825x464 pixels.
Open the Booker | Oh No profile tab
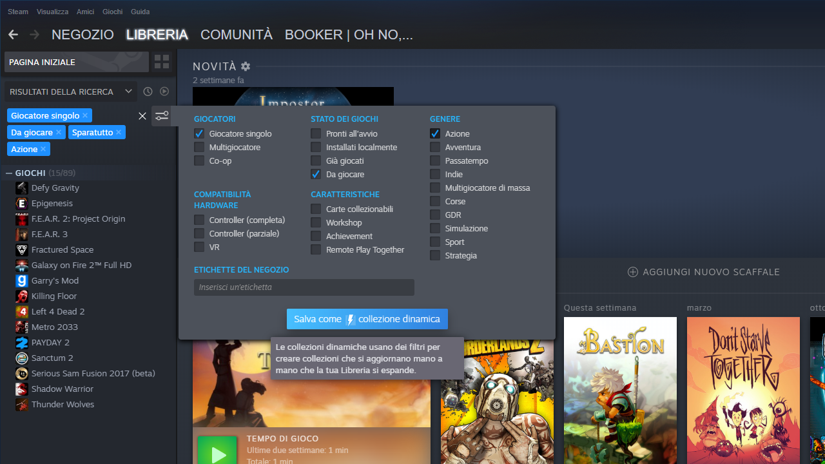[349, 35]
